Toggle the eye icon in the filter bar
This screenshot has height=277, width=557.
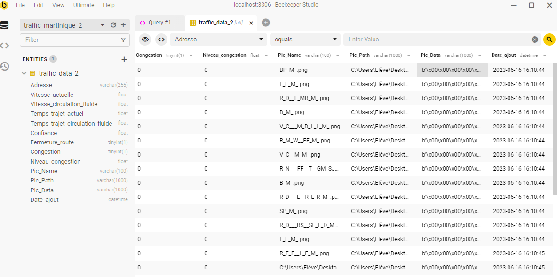pos(145,40)
